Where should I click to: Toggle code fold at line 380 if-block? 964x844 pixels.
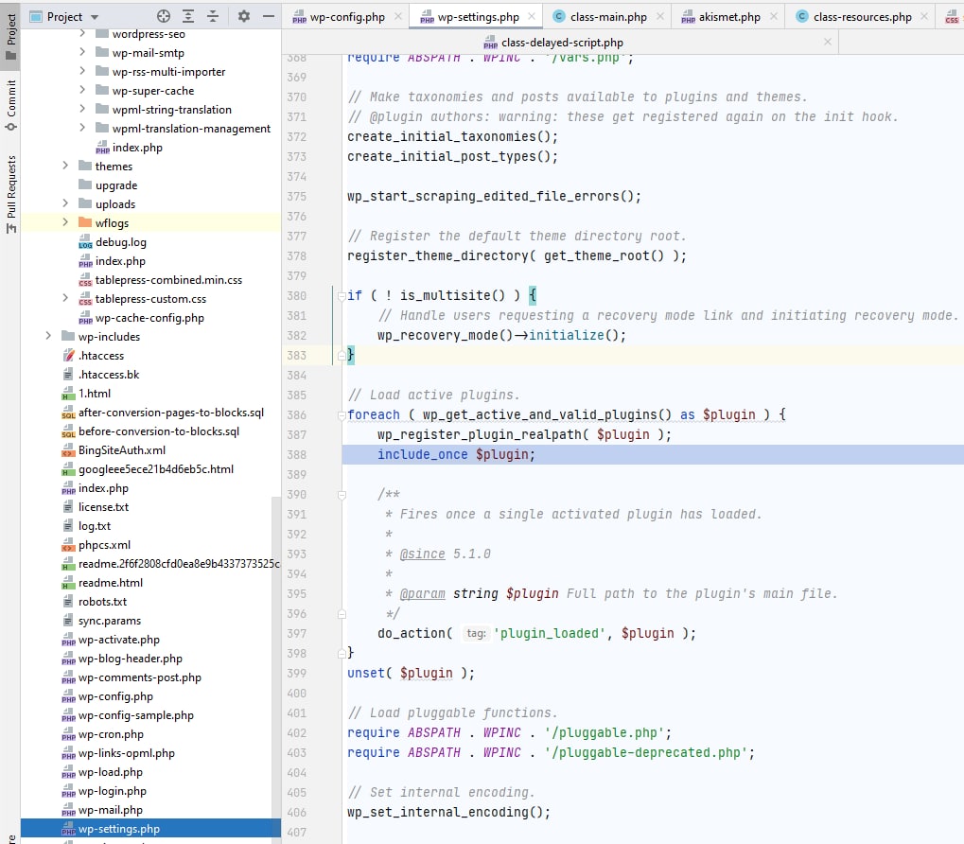tap(340, 296)
